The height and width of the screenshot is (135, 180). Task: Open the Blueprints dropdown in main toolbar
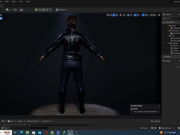[15, 10]
